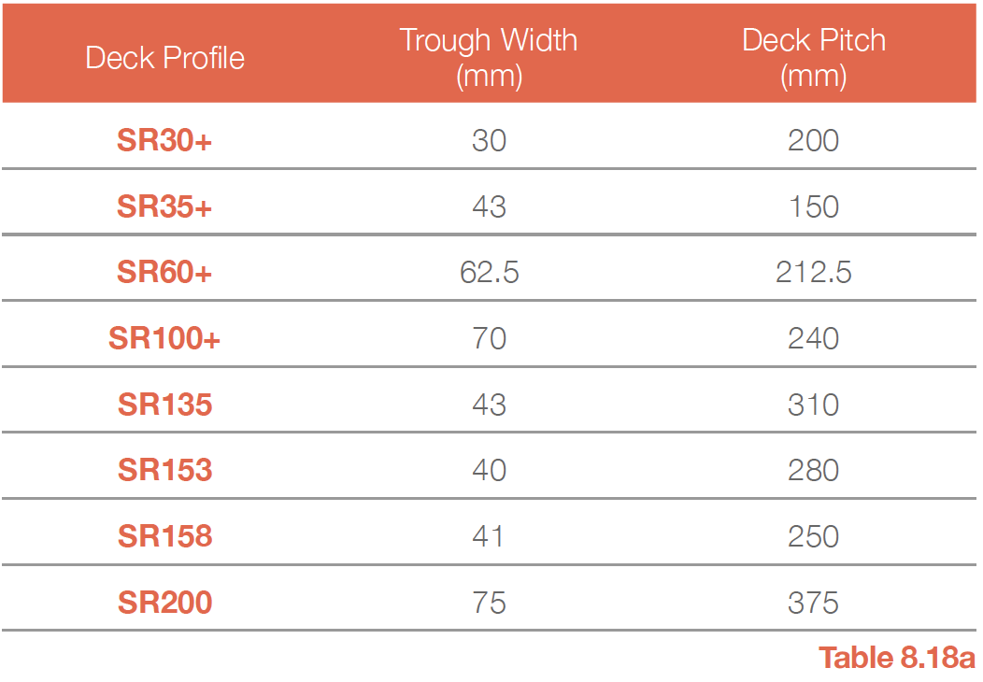Select the SR30+ deck profile label
Screen dimensions: 983x682
click(164, 140)
